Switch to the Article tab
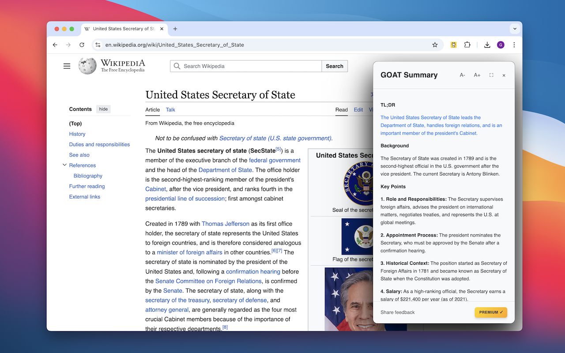The width and height of the screenshot is (565, 353). click(153, 110)
